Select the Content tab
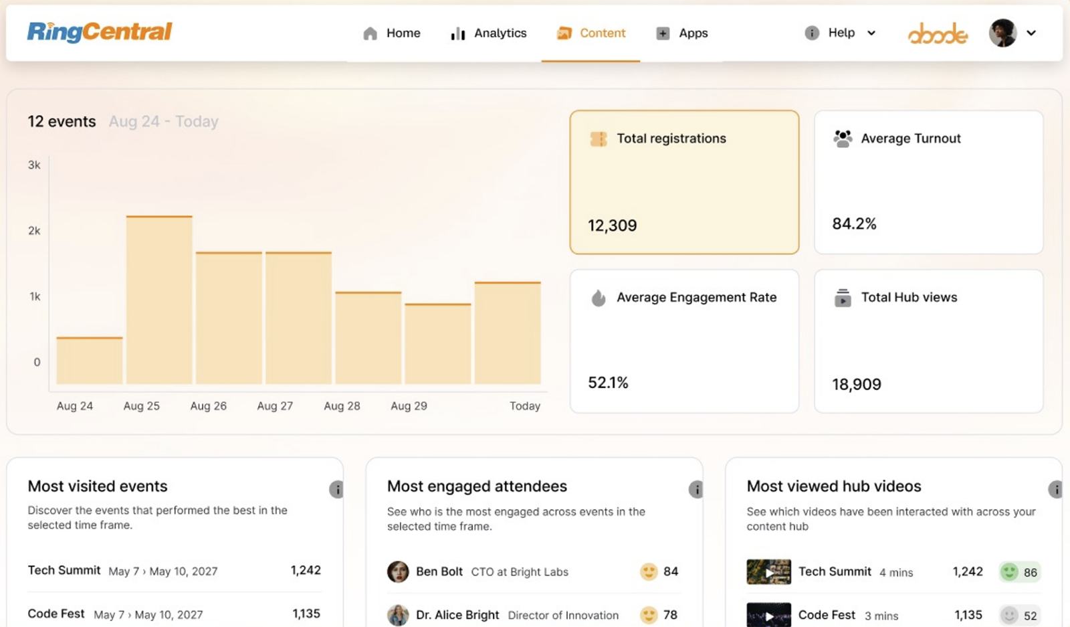 (x=591, y=33)
